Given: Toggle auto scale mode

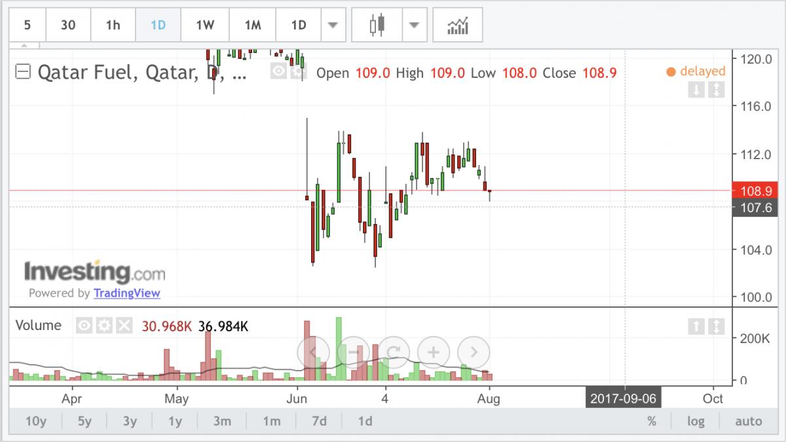Looking at the screenshot, I should click(749, 421).
